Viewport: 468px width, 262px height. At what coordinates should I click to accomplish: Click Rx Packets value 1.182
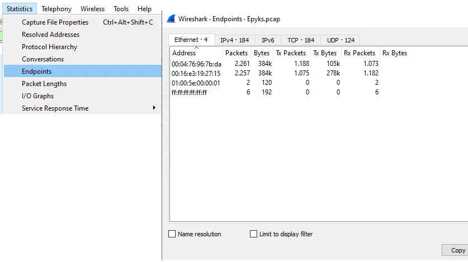tap(371, 73)
